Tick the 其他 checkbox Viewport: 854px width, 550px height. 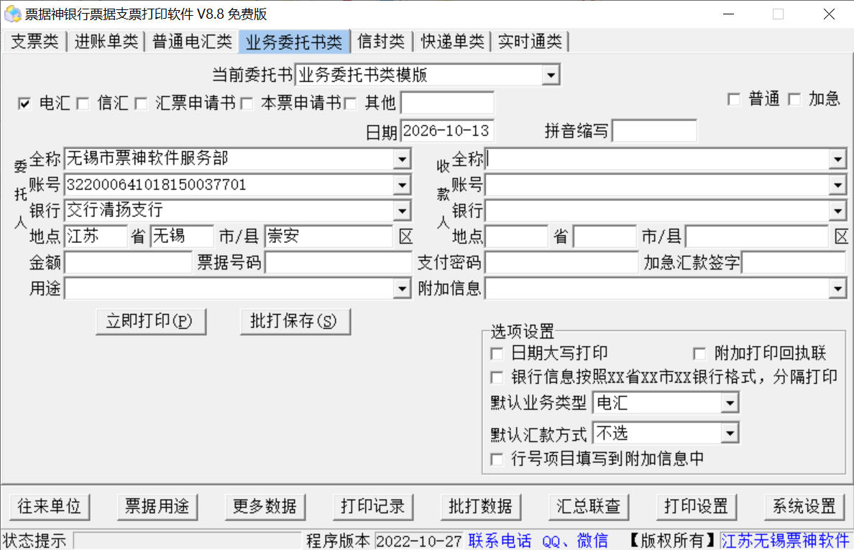[350, 103]
